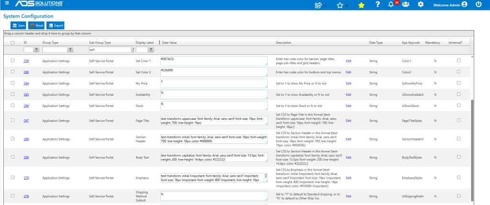The image size is (490, 205).
Task: Open the favorites outline star menu
Action: (340, 5)
